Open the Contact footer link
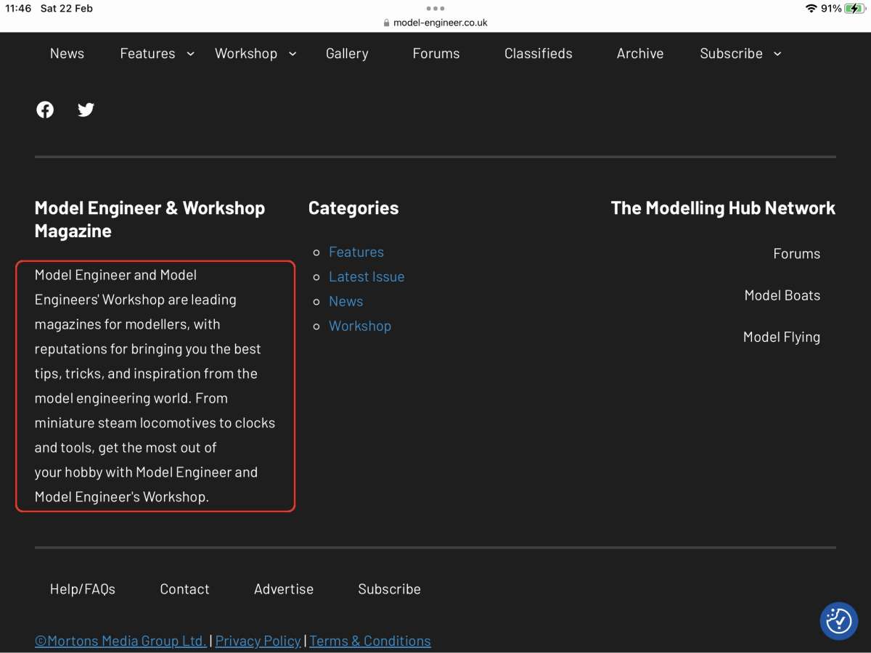The image size is (871, 653). pos(184,589)
